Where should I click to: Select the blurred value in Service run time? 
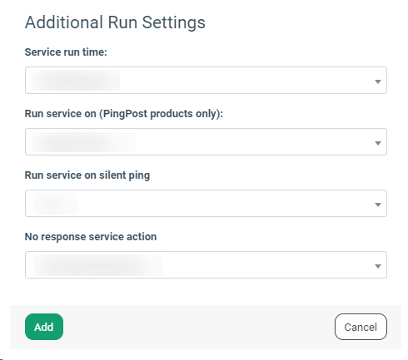pos(76,80)
